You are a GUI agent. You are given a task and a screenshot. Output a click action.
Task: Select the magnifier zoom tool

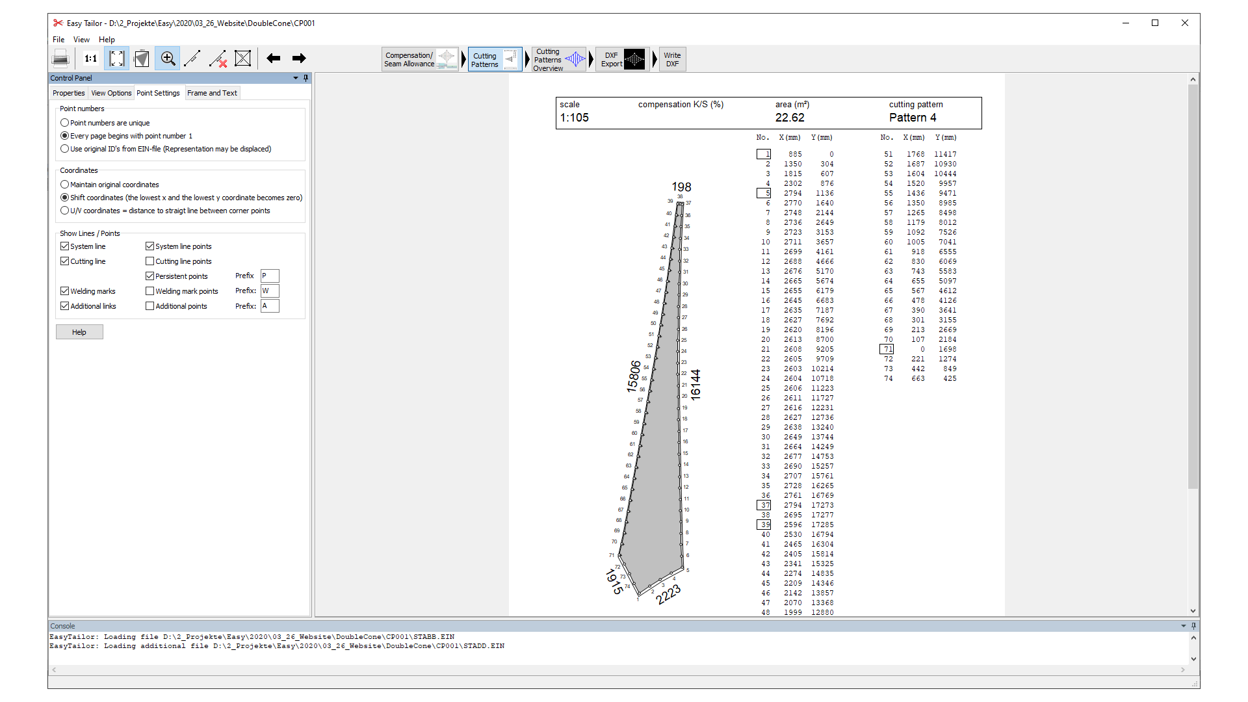pos(168,58)
